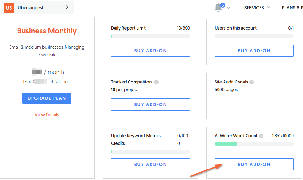Image resolution: width=303 pixels, height=180 pixels.
Task: Buy add-on for Daily Report Limit
Action: (150, 51)
